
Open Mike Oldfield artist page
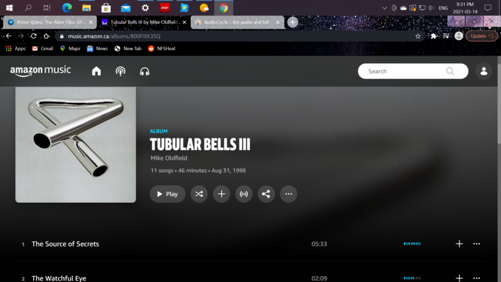(169, 158)
